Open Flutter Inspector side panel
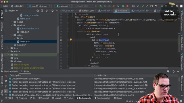This screenshot has height=103, width=184. [182, 62]
